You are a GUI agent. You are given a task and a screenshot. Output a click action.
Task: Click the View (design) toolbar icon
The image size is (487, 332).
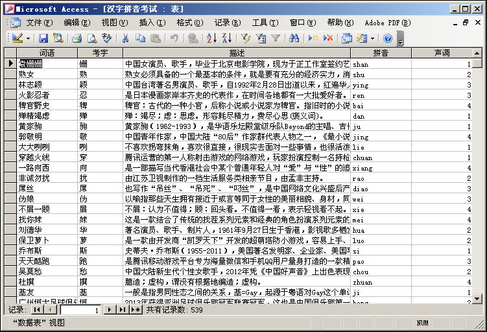coord(18,38)
